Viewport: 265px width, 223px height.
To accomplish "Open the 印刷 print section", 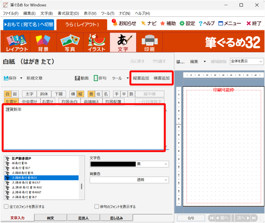I will pyautogui.click(x=149, y=43).
